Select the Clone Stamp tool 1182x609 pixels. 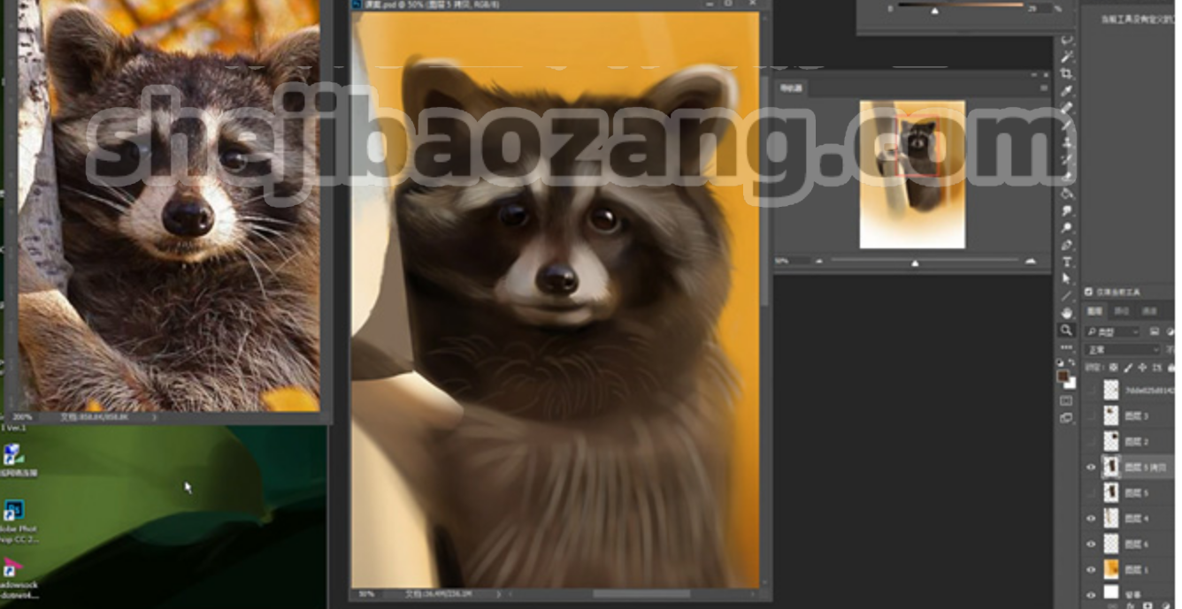pos(1067,141)
